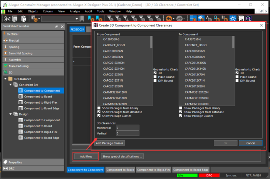
Task: Switch to Component to Board bottom tab
Action: (120, 170)
